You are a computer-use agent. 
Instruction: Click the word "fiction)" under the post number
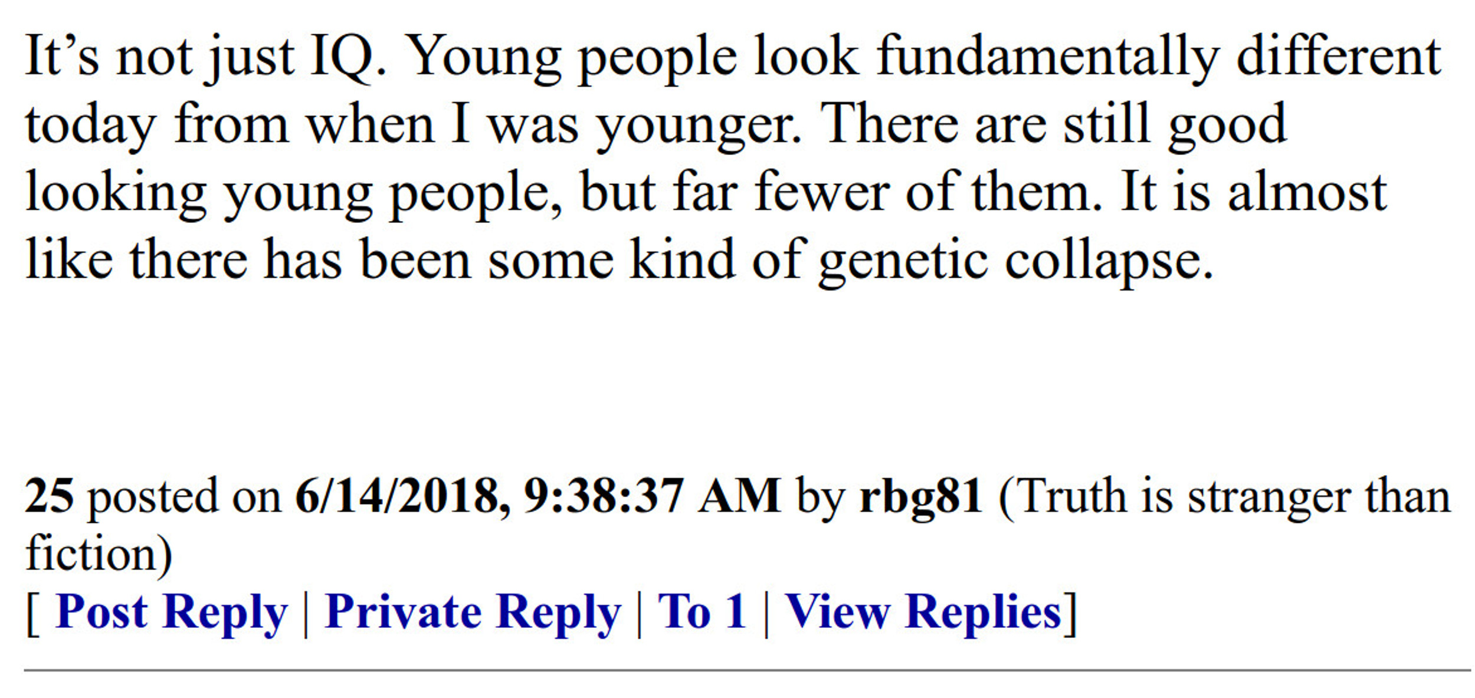99,554
